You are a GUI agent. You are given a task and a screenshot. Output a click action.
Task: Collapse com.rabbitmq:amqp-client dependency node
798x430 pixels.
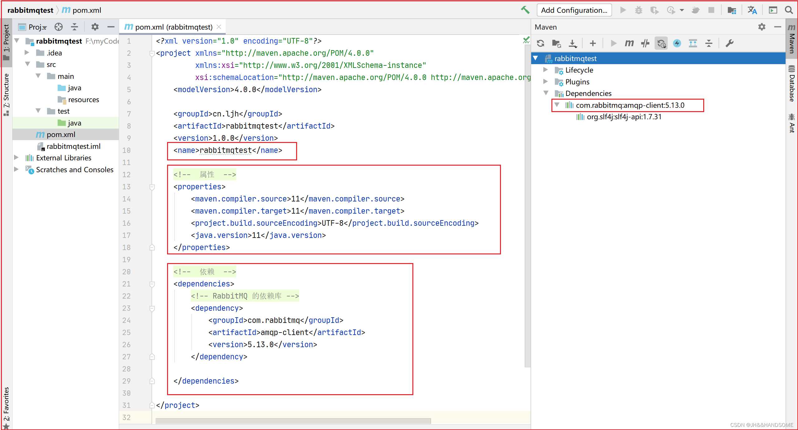(x=557, y=105)
